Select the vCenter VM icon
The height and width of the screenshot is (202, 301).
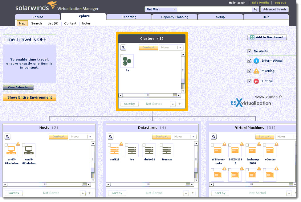(x=270, y=150)
